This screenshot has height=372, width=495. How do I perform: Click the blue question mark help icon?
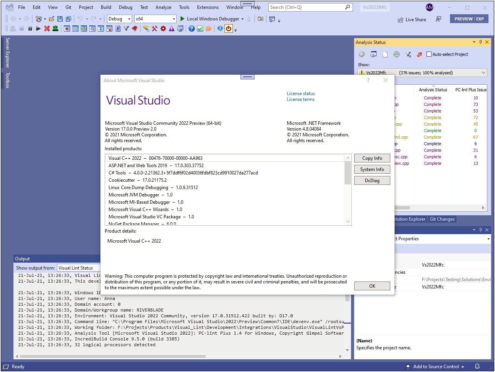pyautogui.click(x=192, y=28)
